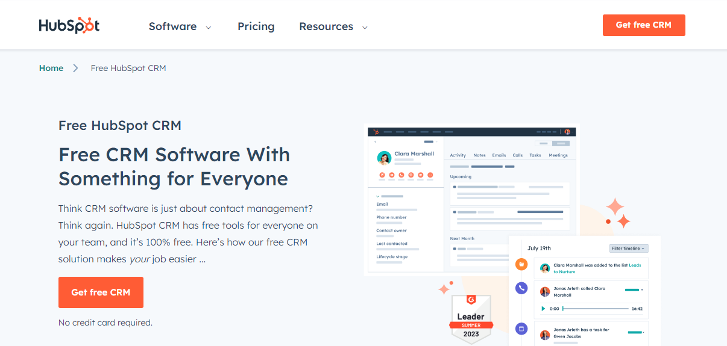Play the call recording
This screenshot has height=346, width=727.
(x=543, y=309)
